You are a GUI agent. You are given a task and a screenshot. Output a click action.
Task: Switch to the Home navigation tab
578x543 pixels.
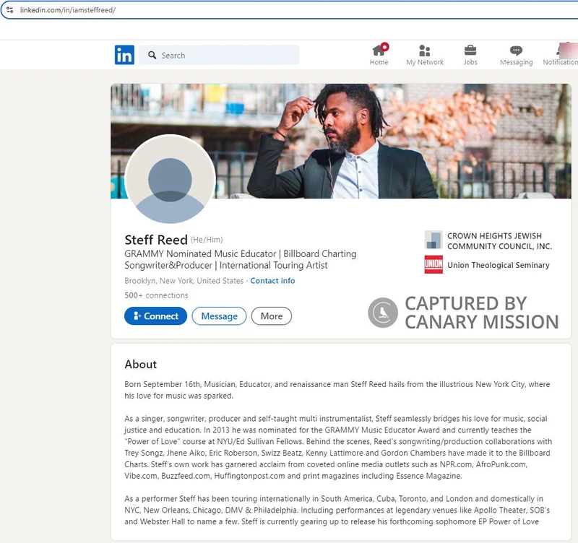pyautogui.click(x=379, y=55)
